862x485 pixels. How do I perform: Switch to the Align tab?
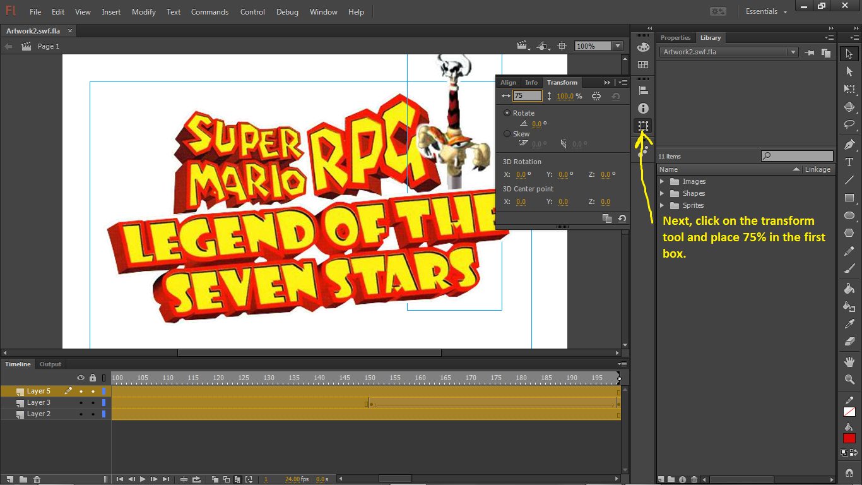[x=508, y=83]
